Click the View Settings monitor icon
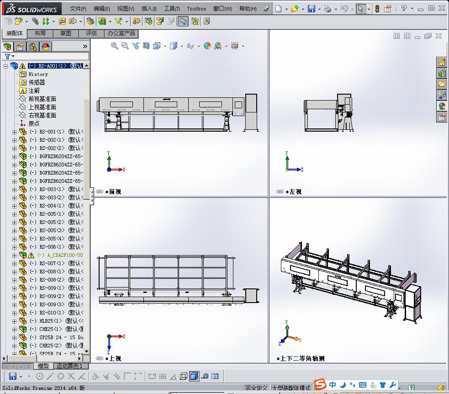 tap(235, 46)
